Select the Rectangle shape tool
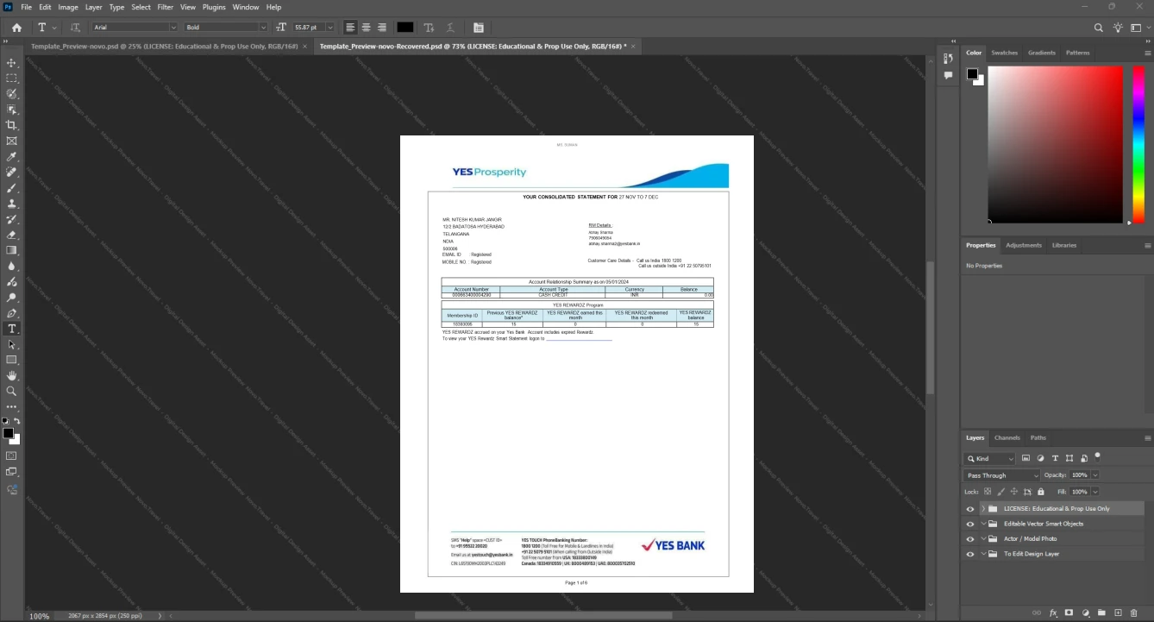This screenshot has height=622, width=1154. point(12,360)
